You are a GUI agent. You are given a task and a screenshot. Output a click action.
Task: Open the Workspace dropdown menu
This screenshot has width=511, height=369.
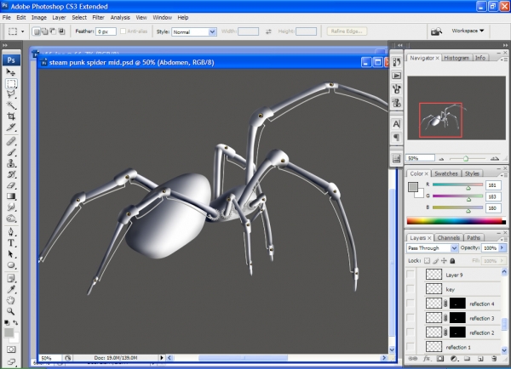468,31
